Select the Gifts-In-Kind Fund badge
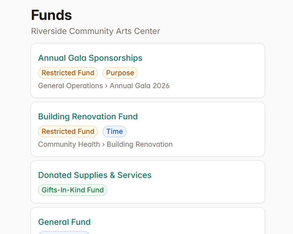The image size is (293, 234). click(x=72, y=190)
